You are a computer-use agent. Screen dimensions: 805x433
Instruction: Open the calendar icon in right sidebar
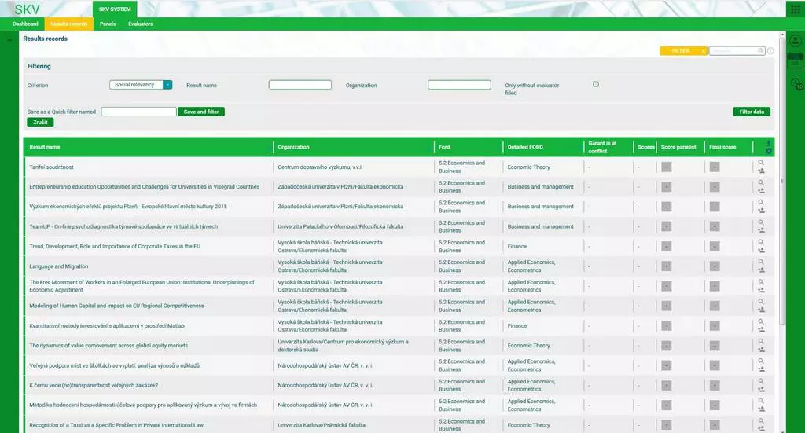[x=795, y=62]
